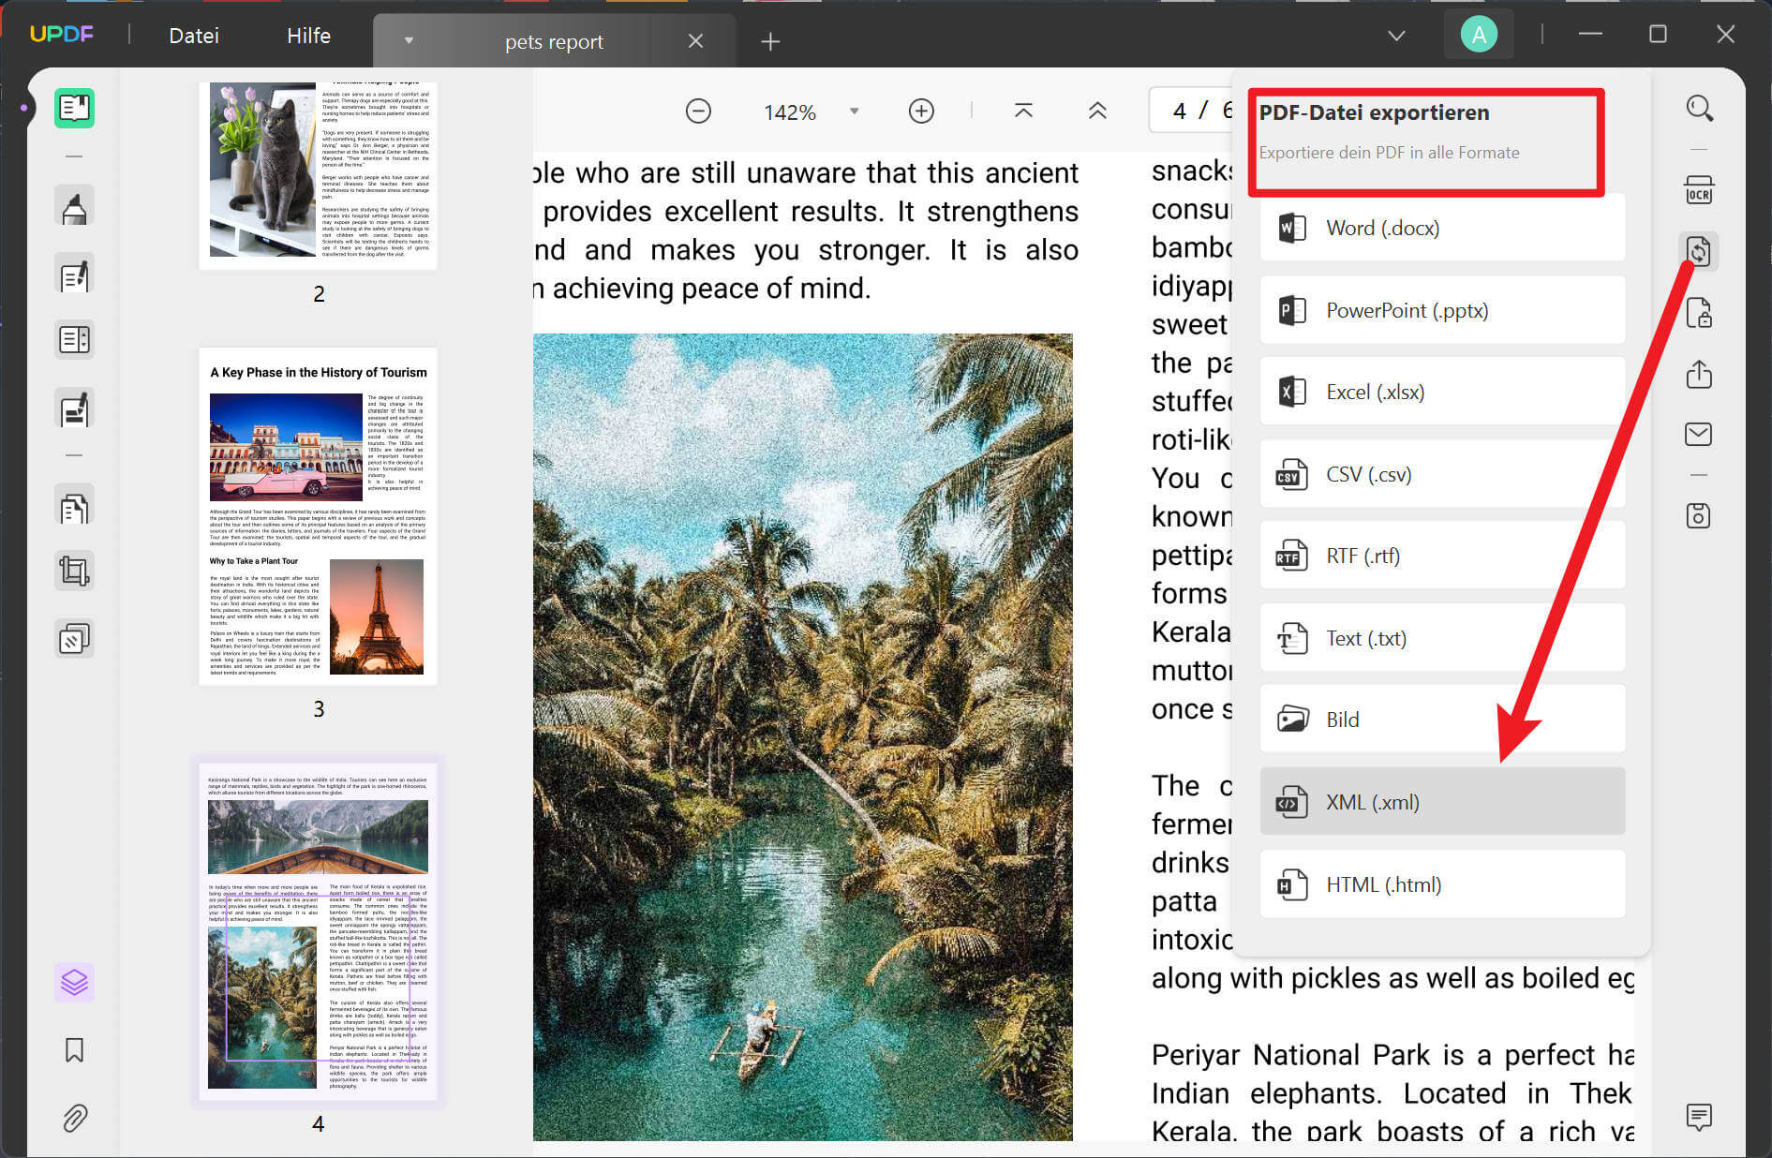
Task: Open the attachments panel with paperclip icon
Action: pyautogui.click(x=74, y=1117)
